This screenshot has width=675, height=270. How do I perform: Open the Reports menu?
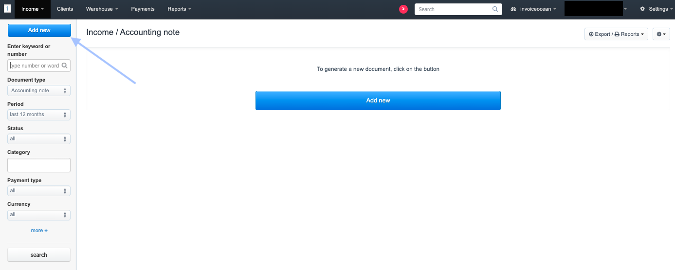coord(179,9)
